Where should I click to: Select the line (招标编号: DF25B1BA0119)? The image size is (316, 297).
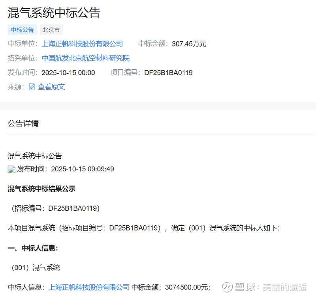[x=56, y=208]
